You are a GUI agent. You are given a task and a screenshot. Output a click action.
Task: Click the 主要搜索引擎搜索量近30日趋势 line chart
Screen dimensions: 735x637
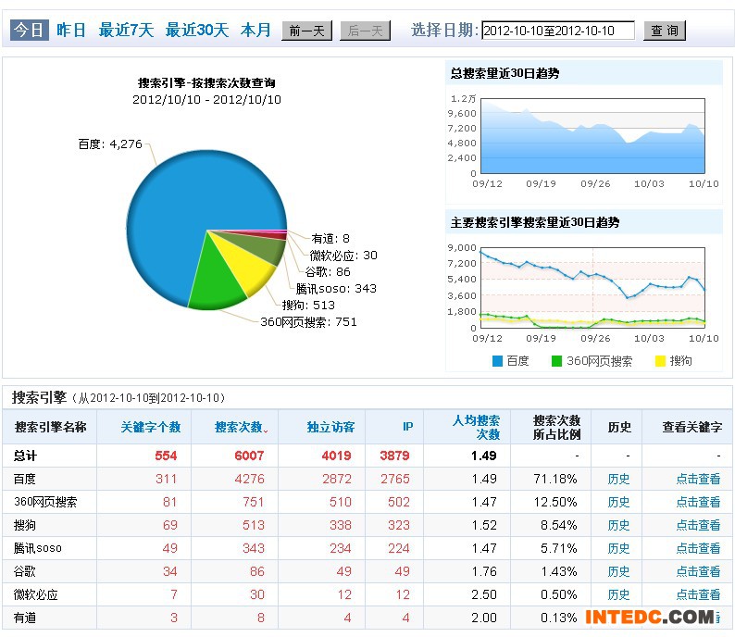coord(593,287)
